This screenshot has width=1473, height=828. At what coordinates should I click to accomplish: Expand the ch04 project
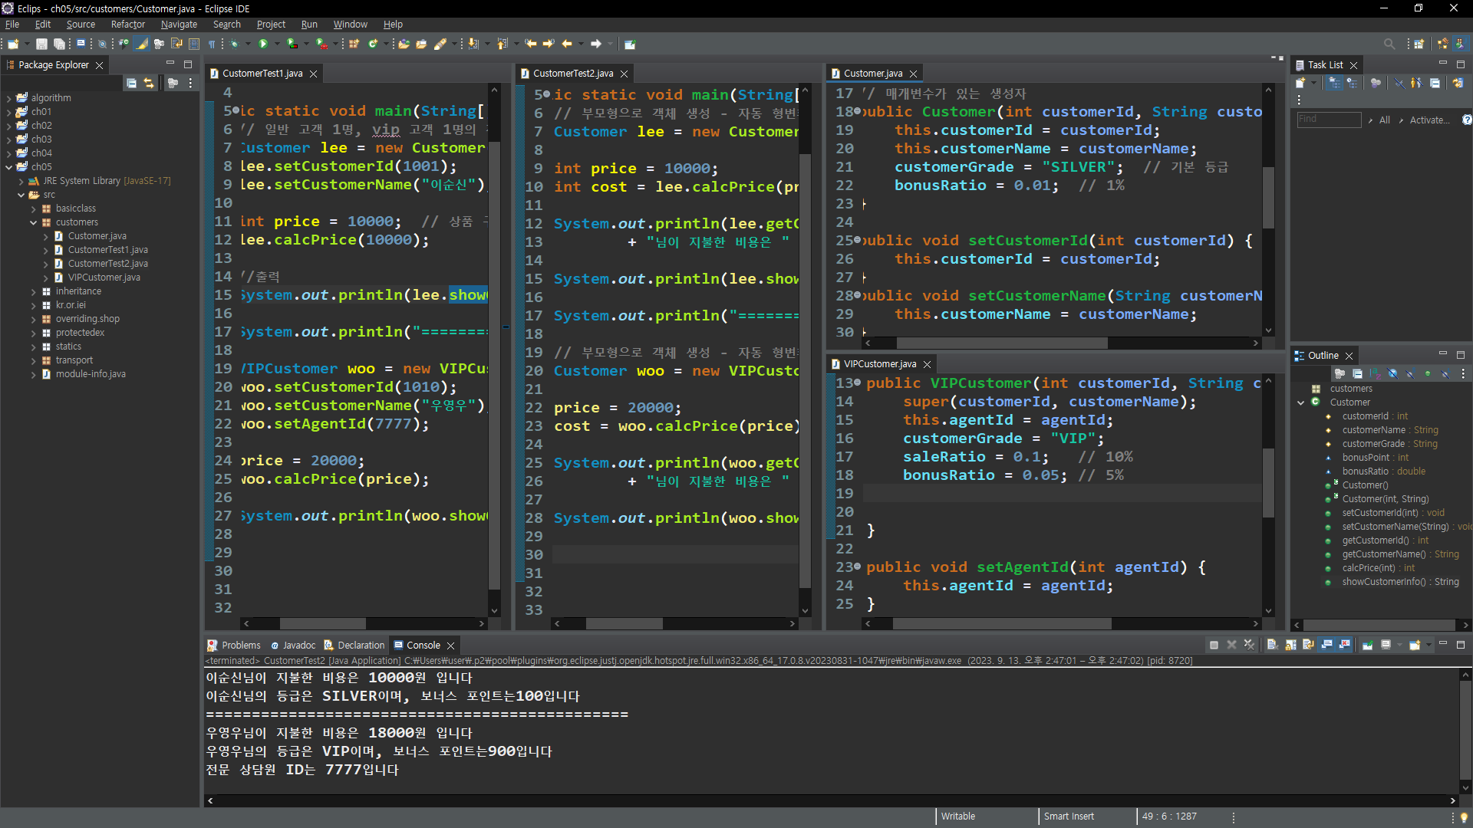point(8,153)
